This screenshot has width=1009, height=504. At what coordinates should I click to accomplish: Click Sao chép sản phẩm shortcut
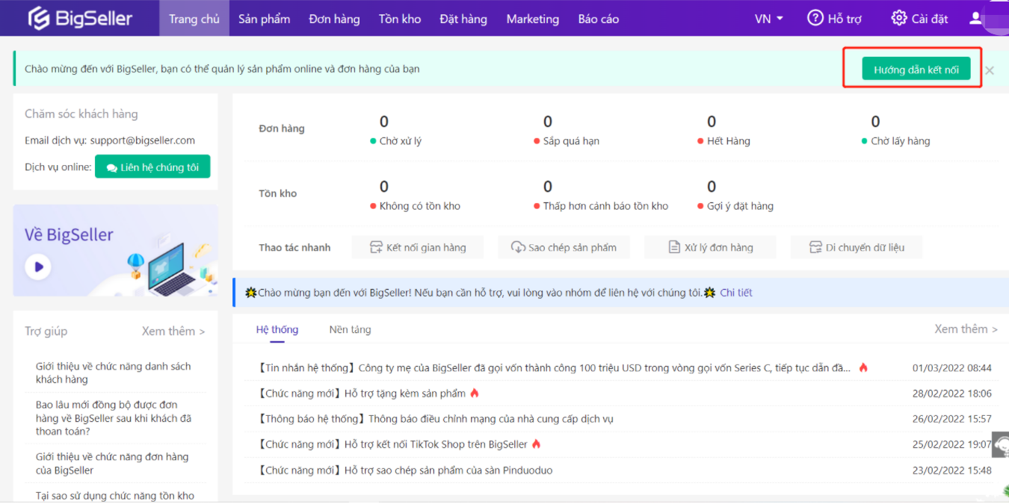(x=564, y=248)
